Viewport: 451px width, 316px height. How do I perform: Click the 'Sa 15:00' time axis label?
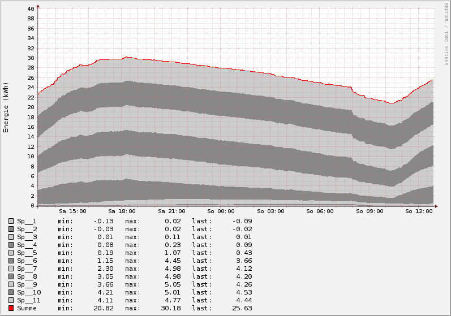(72, 211)
